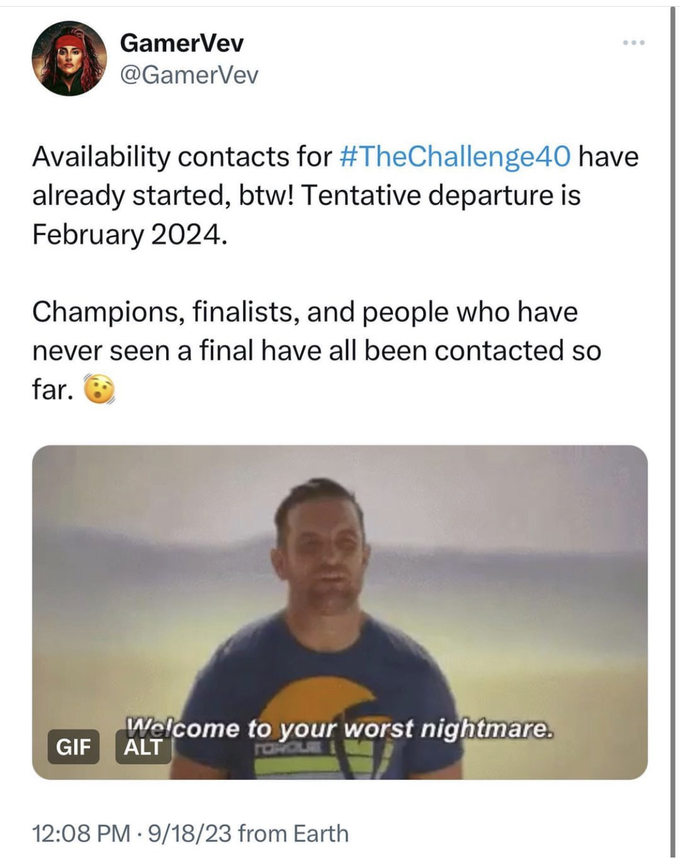Screen dimensions: 680x866
Task: Play the Welcome to your worst nightmare GIF
Action: [340, 612]
